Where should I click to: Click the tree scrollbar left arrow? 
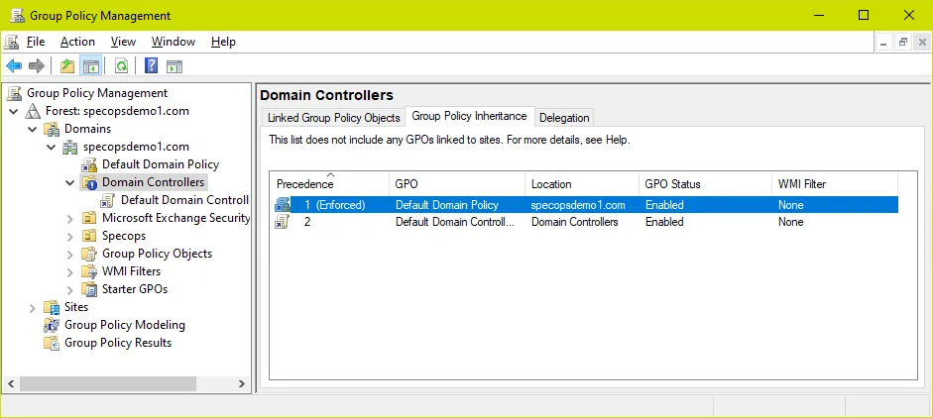[x=11, y=384]
